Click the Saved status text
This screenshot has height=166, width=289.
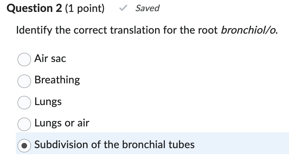click(x=147, y=8)
